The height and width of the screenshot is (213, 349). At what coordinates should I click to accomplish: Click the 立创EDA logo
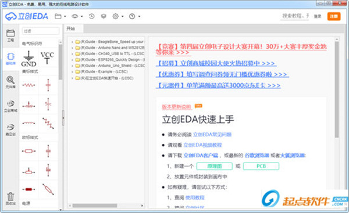pyautogui.click(x=27, y=16)
